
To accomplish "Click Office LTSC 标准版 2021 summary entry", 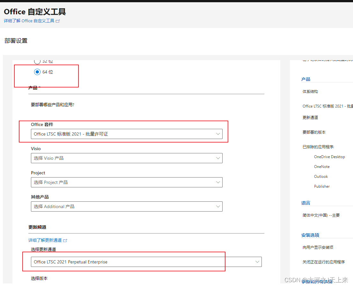I will tap(327, 106).
